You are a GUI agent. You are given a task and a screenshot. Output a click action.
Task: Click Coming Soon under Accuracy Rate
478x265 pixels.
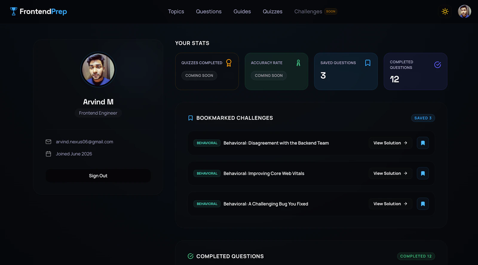[269, 76]
